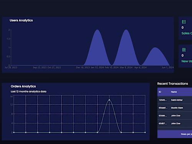The image size is (192, 144).
Task: Click the Users Analytics peak above Jan 13, 2024
Action: (x=98, y=30)
